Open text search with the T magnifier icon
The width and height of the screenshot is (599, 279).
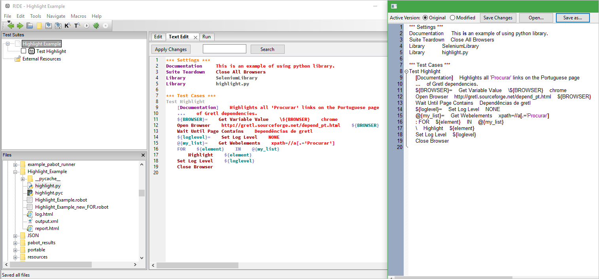point(77,26)
